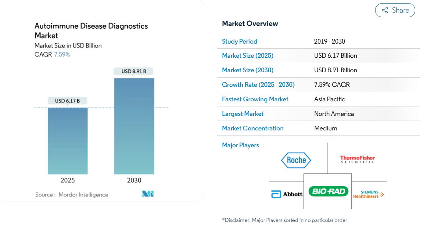Open the Bio-Rad logo

click(x=328, y=191)
